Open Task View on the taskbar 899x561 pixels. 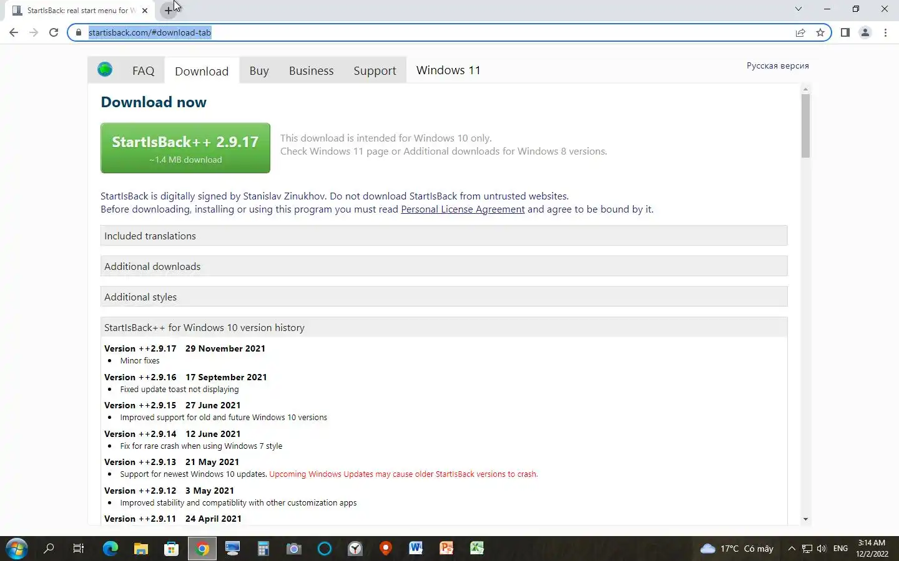pyautogui.click(x=79, y=549)
